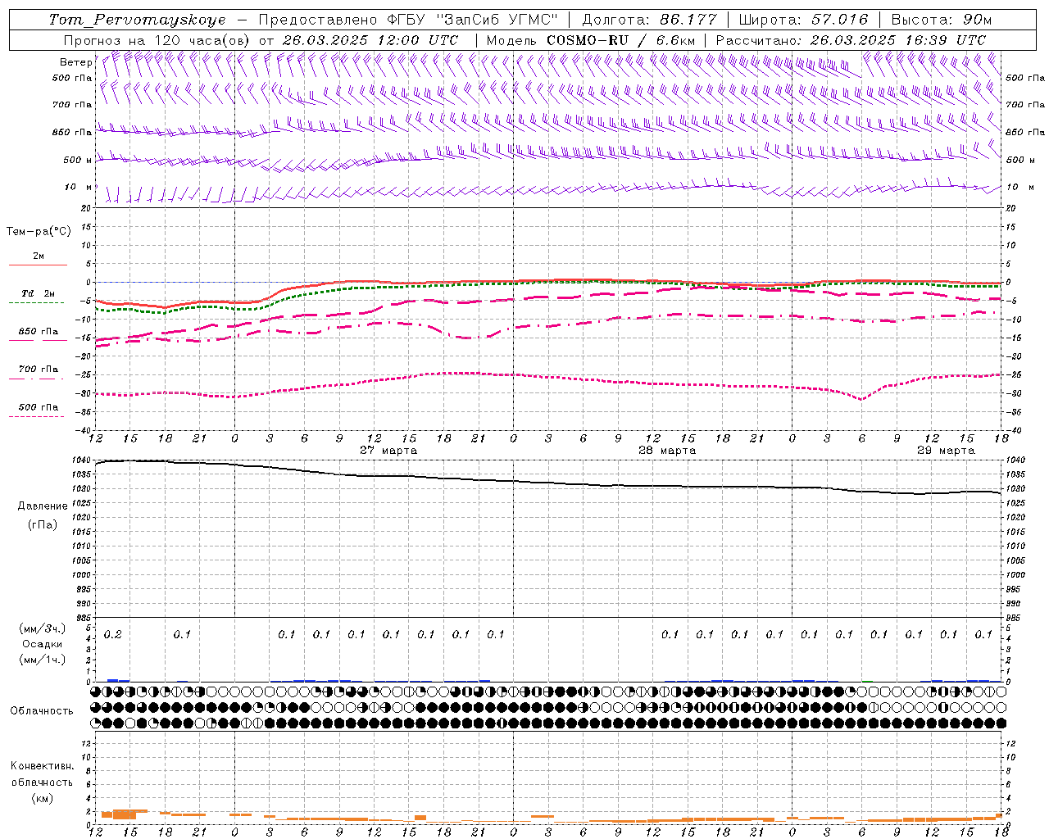Image resolution: width=1049 pixels, height=839 pixels.
Task: Click the '10 м' wind level label on right
Action: pyautogui.click(x=1020, y=188)
